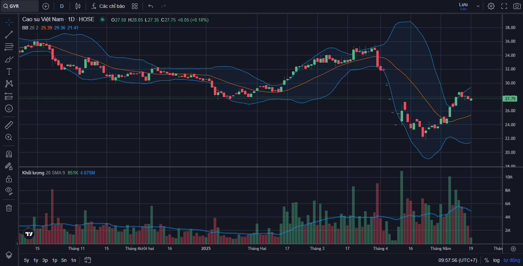Click the change value +0.05 (+0.18%)

[193, 20]
